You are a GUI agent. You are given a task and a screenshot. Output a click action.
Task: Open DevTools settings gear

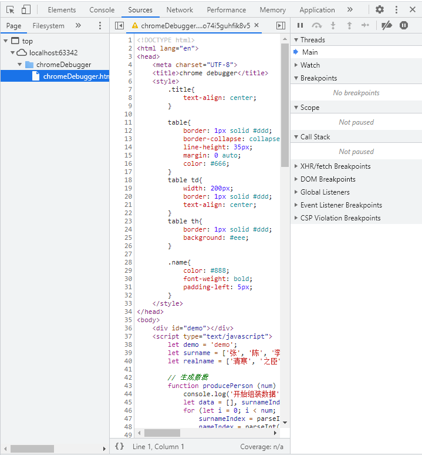(379, 9)
